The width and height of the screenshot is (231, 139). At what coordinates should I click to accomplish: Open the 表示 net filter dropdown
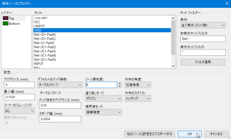pos(203,25)
